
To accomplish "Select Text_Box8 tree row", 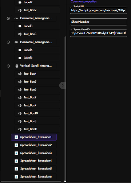I will coord(37,121).
